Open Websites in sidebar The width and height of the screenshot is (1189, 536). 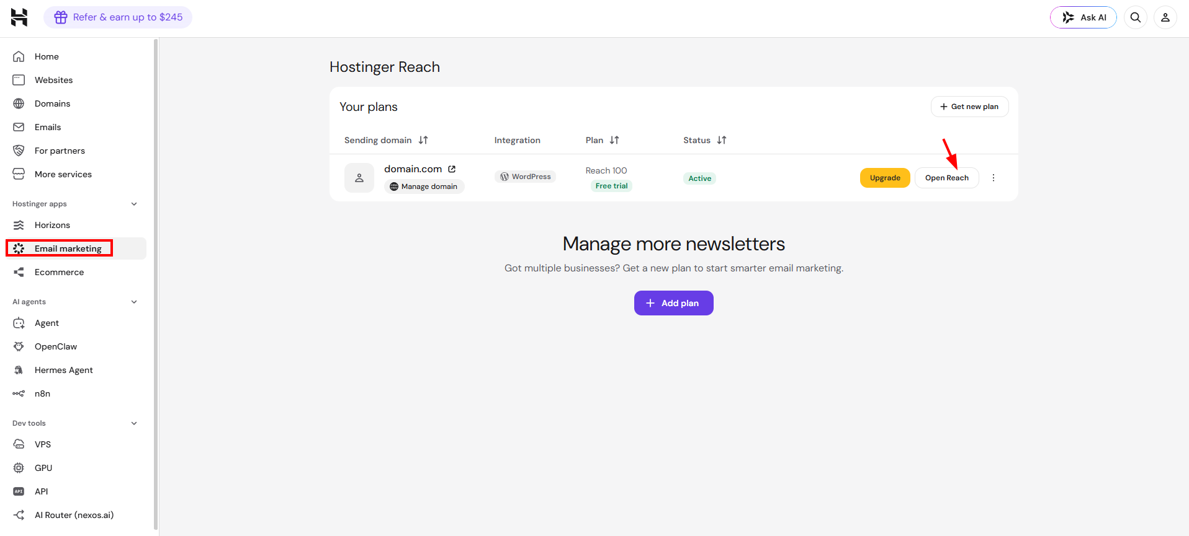pos(76,80)
